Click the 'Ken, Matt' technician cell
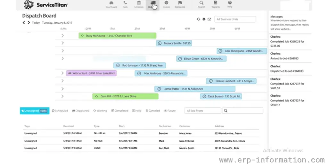The width and height of the screenshot is (328, 164). tap(164, 148)
